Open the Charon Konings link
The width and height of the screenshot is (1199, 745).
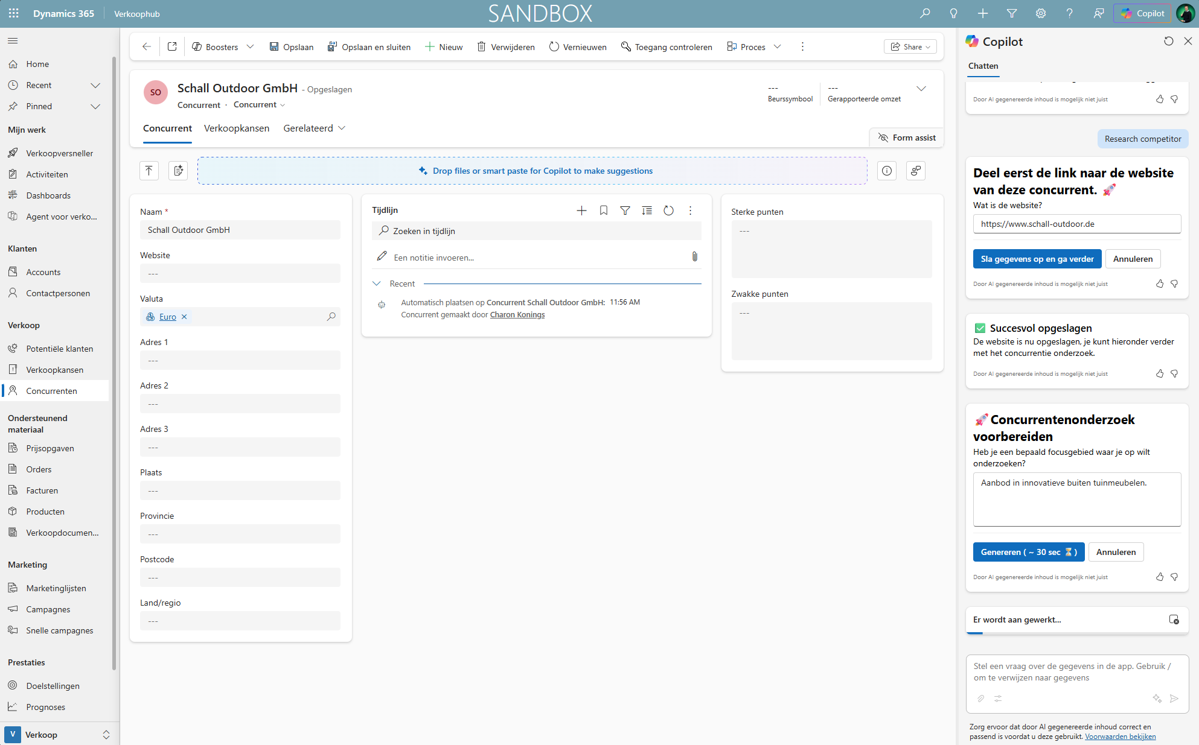(x=517, y=315)
